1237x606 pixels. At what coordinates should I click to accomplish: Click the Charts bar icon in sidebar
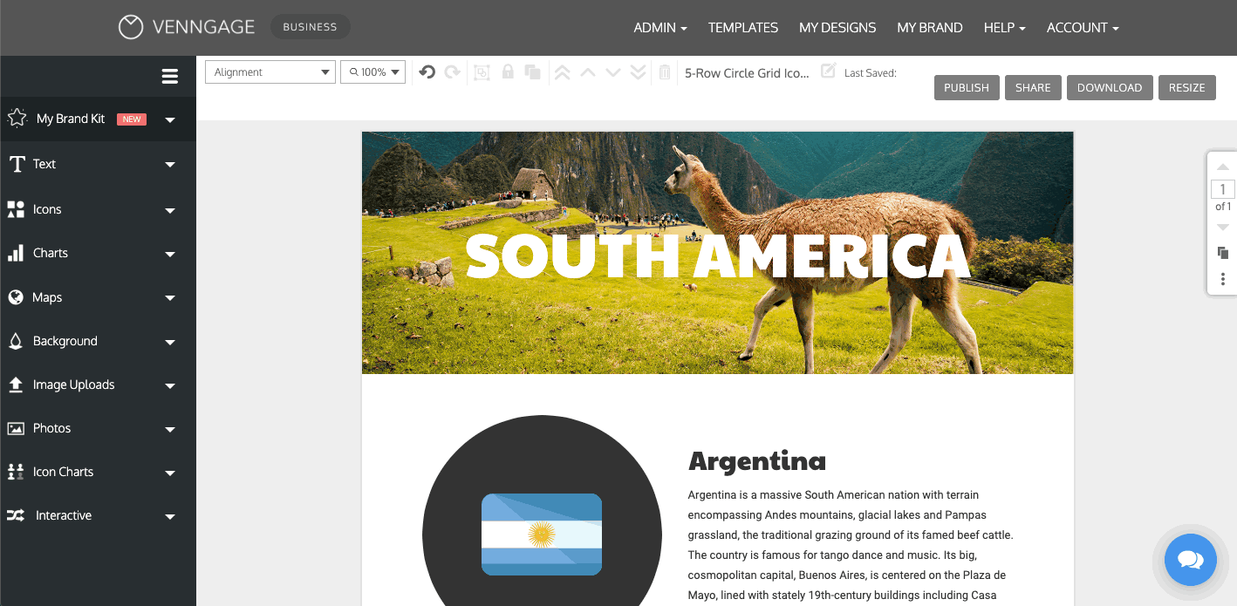click(x=16, y=253)
